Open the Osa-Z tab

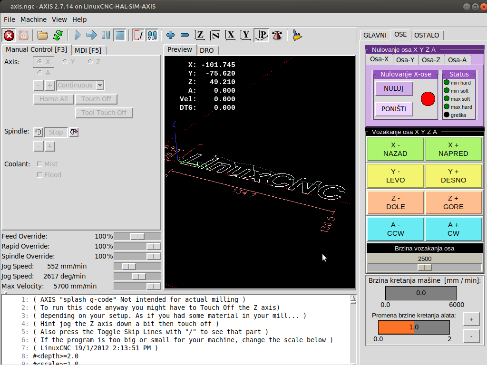tap(431, 60)
